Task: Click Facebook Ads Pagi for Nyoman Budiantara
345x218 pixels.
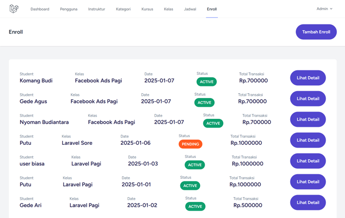Action: pos(112,122)
